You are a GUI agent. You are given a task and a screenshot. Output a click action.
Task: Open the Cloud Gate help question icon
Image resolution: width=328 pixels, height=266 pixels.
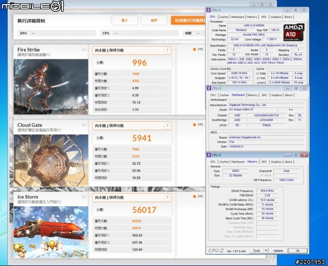coord(167,126)
